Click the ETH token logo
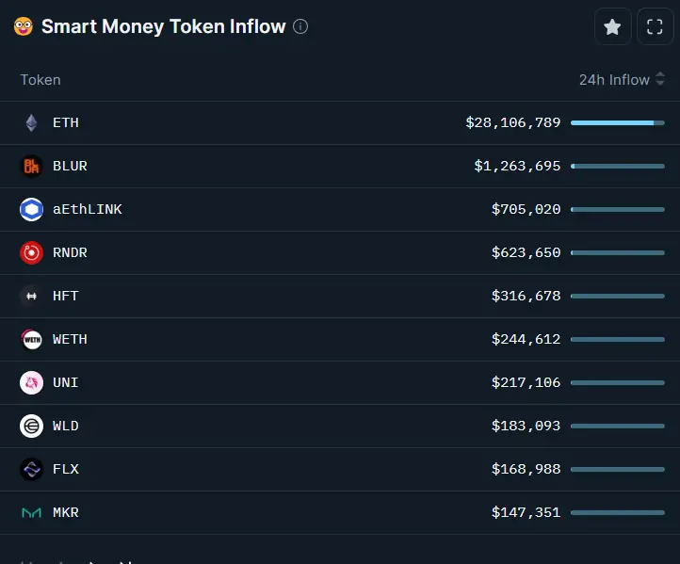Viewport: 680px width, 564px height. [x=31, y=122]
